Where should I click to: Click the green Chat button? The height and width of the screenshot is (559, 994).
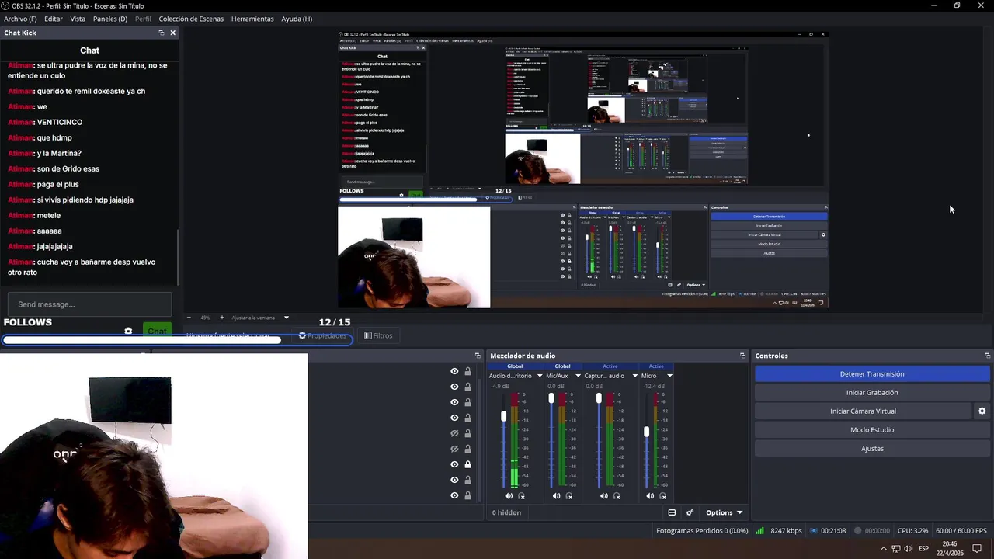(158, 331)
